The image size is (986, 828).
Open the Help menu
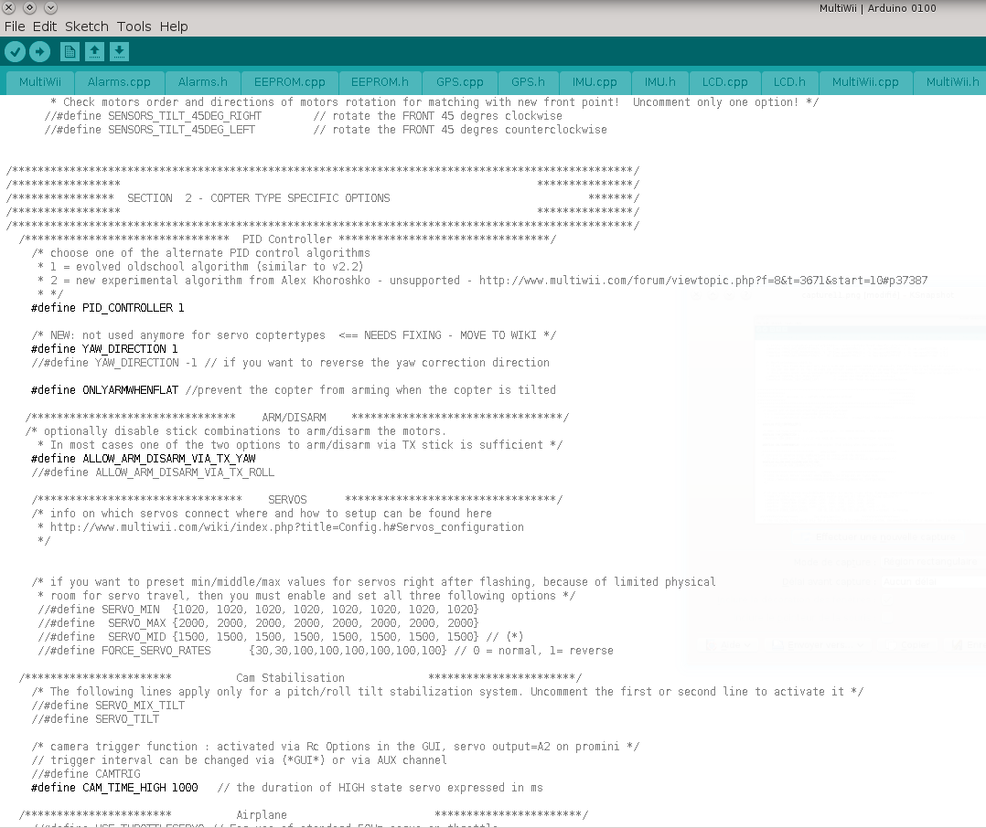(174, 27)
